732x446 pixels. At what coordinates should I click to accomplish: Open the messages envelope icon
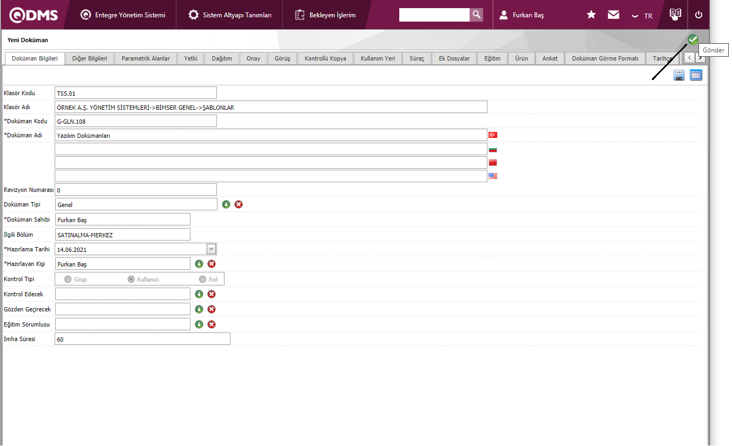613,15
